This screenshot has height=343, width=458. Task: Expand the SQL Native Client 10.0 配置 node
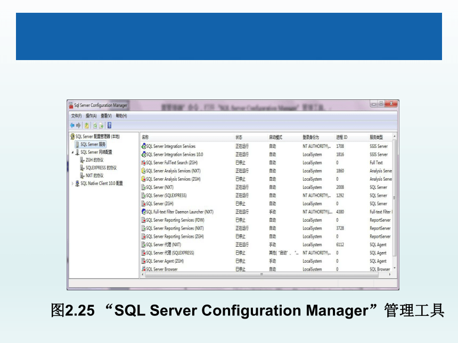click(73, 183)
